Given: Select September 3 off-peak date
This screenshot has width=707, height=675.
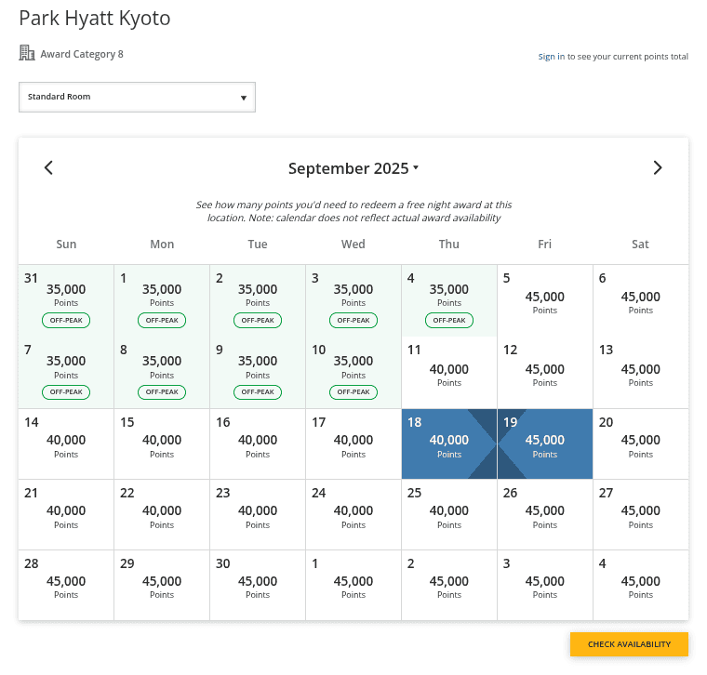Looking at the screenshot, I should pos(353,300).
